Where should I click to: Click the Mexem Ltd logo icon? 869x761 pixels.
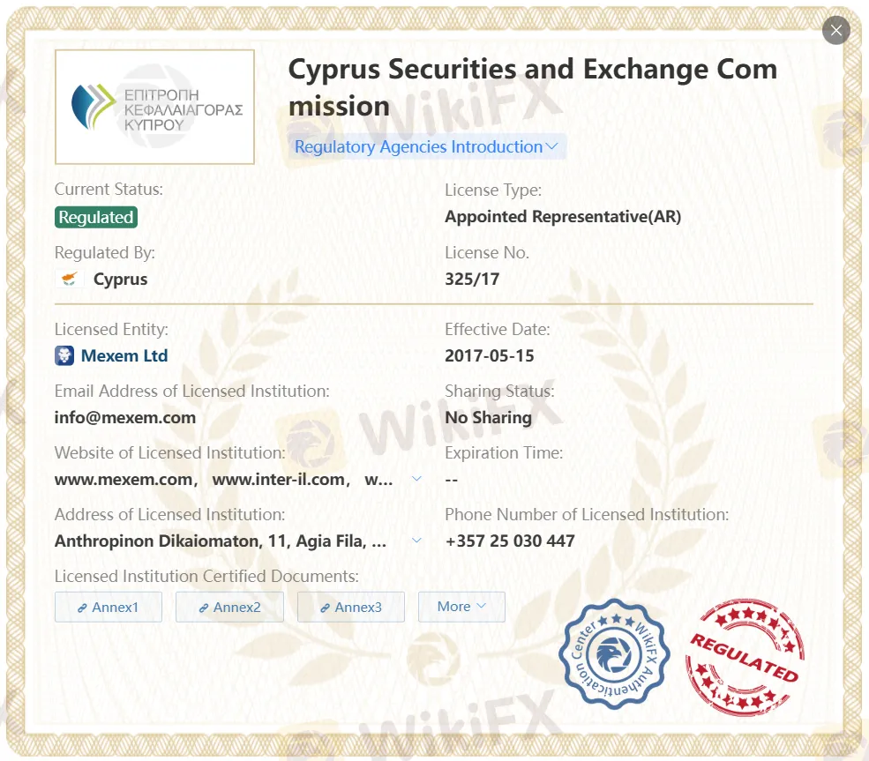[x=64, y=355]
